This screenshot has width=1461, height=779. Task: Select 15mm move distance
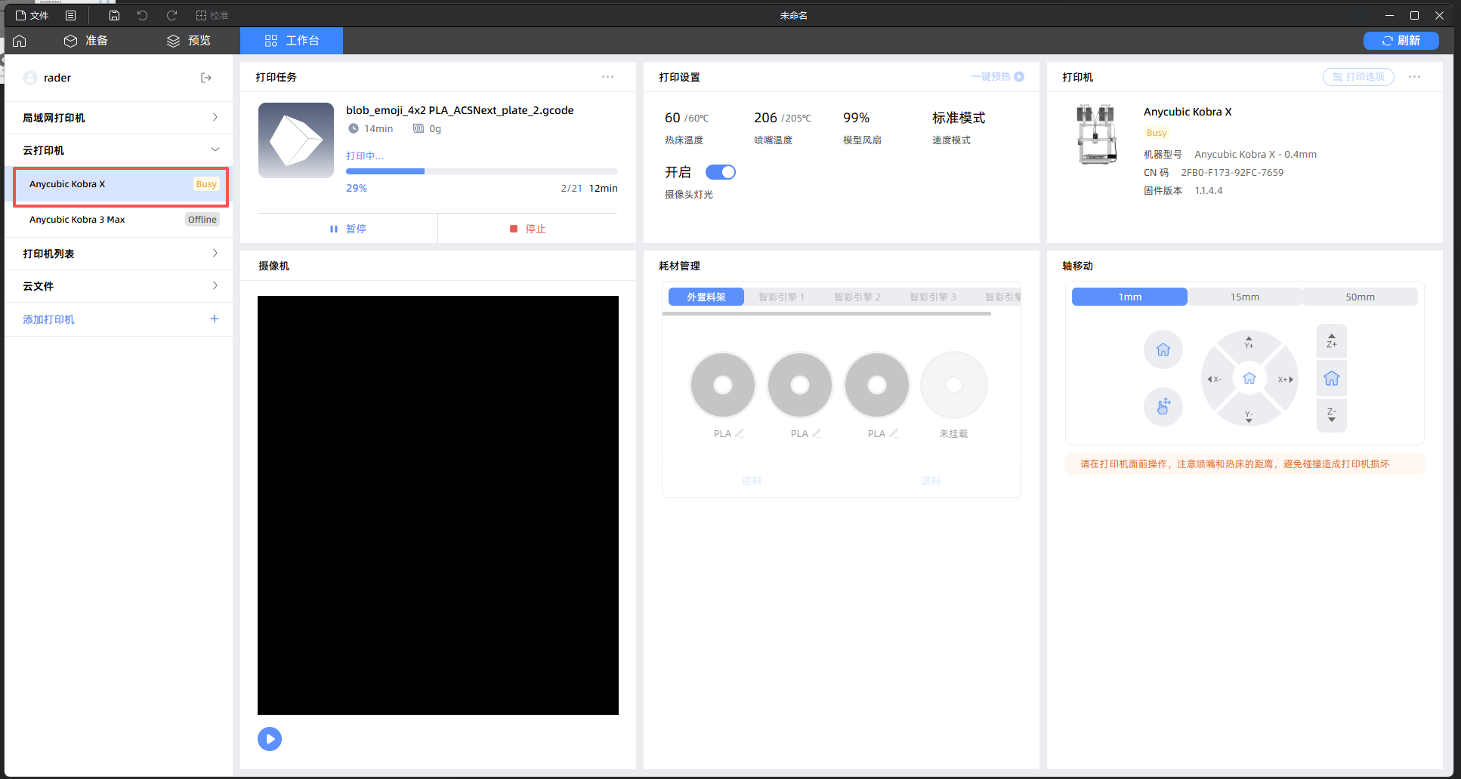[1245, 297]
